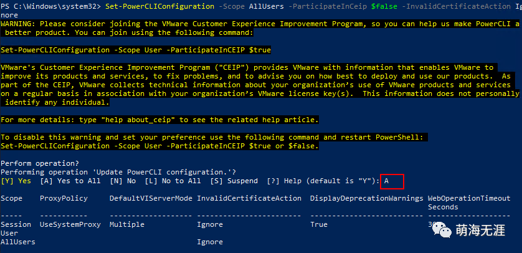Click the 'Multiple' value in the table

(126, 224)
